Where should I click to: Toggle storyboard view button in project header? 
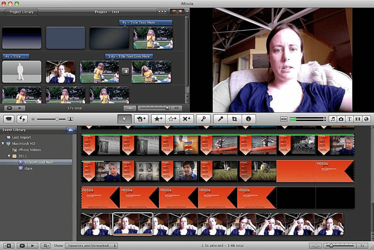click(162, 12)
